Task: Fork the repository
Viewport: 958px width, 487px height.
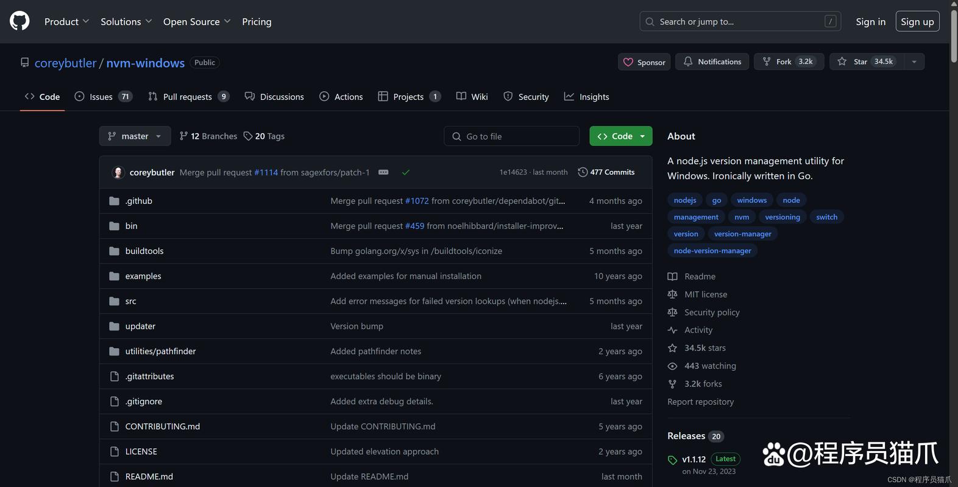Action: point(789,61)
